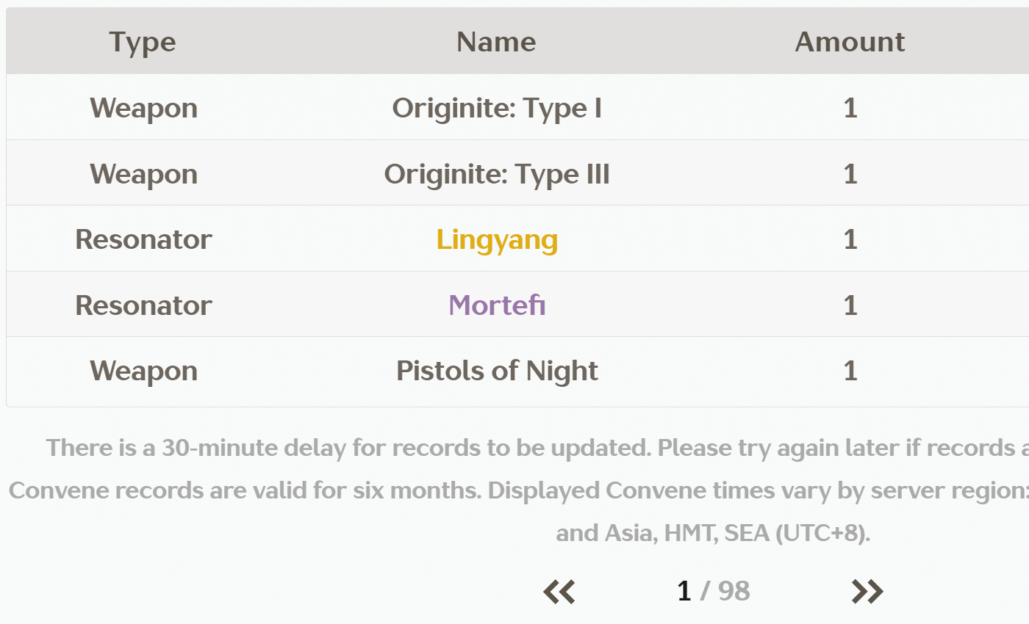The width and height of the screenshot is (1029, 624).
Task: Select the Mortefi resonator name
Action: [x=497, y=305]
